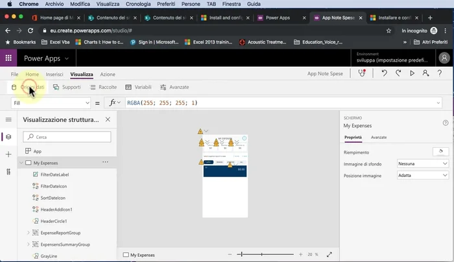Select HeaderCircle1 control
Screen dimensions: 454x262
54,221
